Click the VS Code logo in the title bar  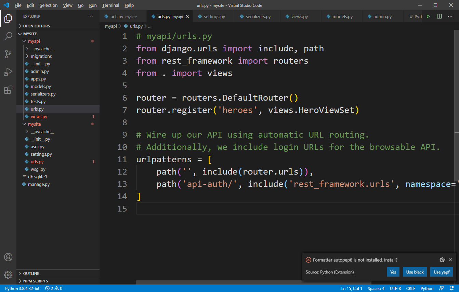(6, 5)
